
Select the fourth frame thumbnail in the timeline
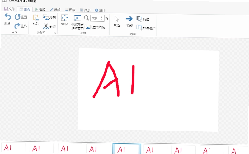(98, 149)
